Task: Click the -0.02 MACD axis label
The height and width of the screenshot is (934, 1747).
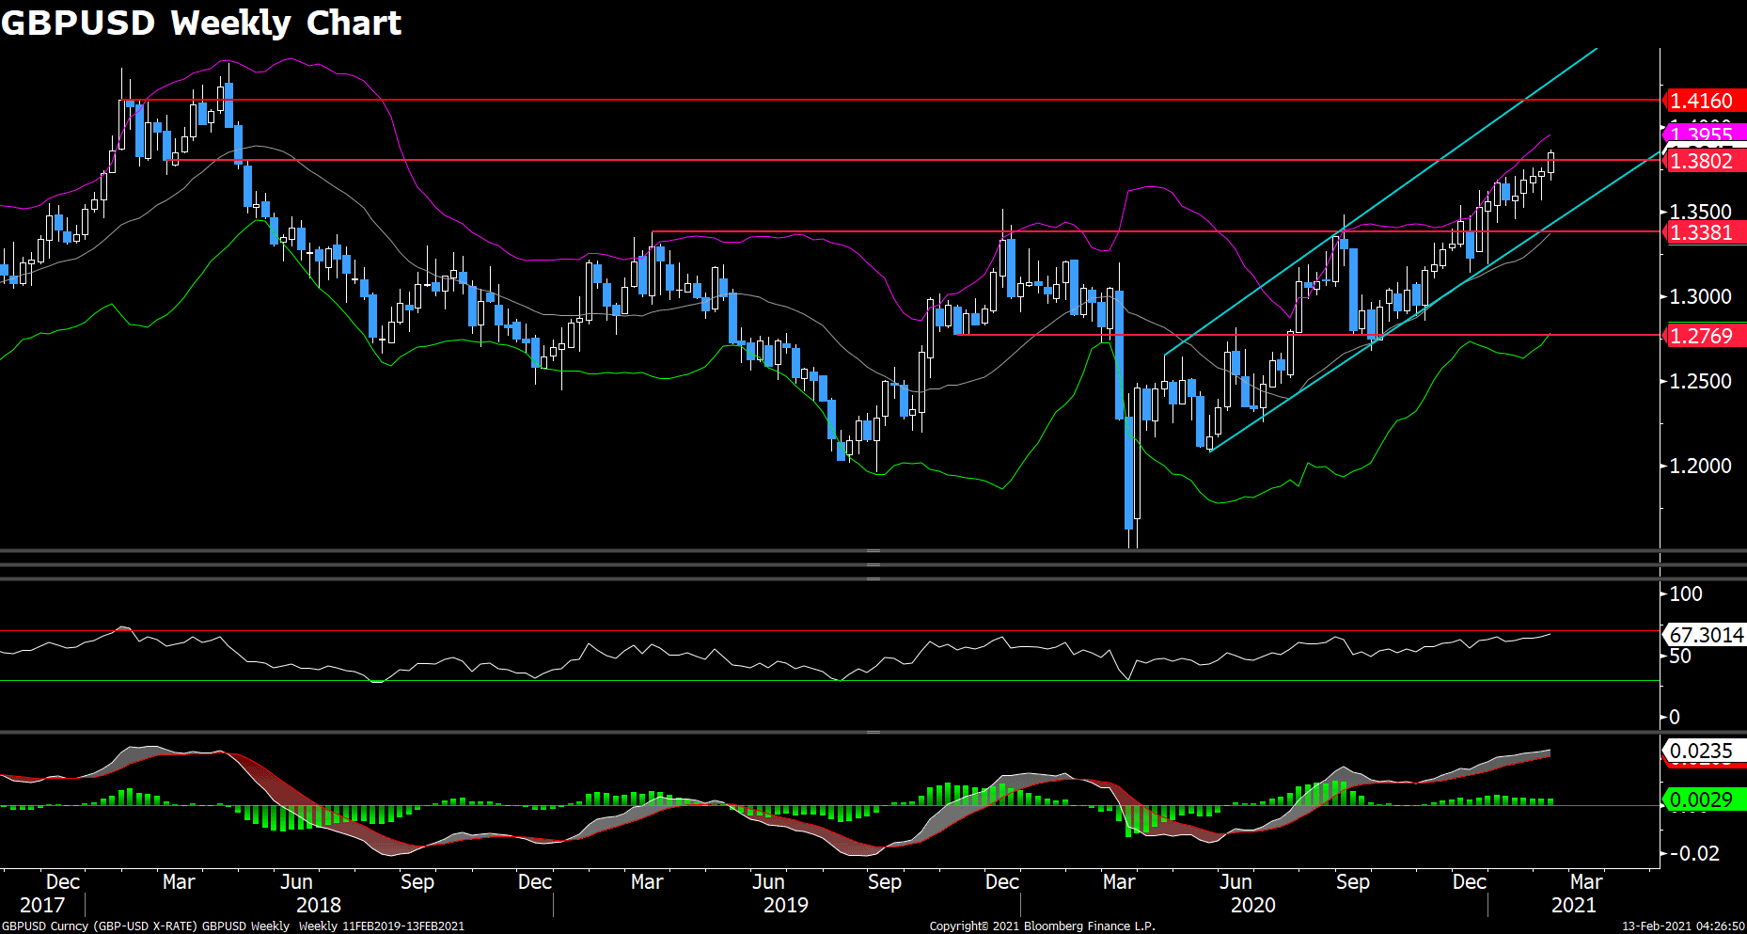Action: [x=1694, y=853]
